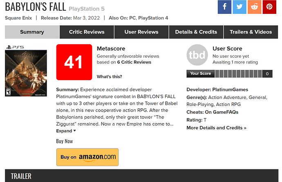
Task: Open More Details and Credits link
Action: point(216,128)
